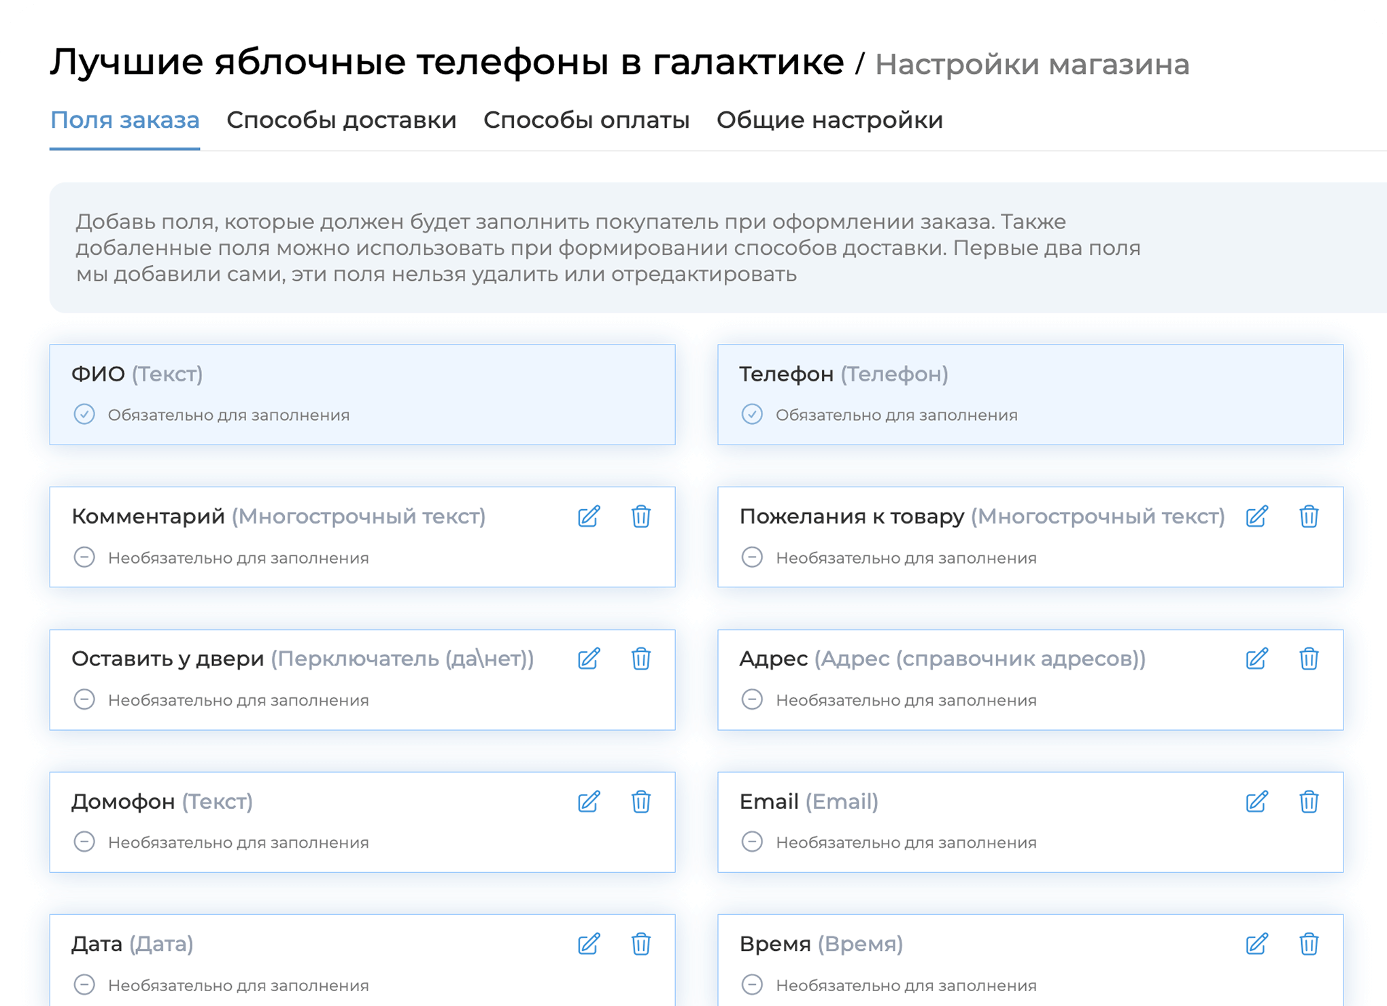Viewport: 1387px width, 1006px height.
Task: Delete the Адрес field
Action: coord(1309,659)
